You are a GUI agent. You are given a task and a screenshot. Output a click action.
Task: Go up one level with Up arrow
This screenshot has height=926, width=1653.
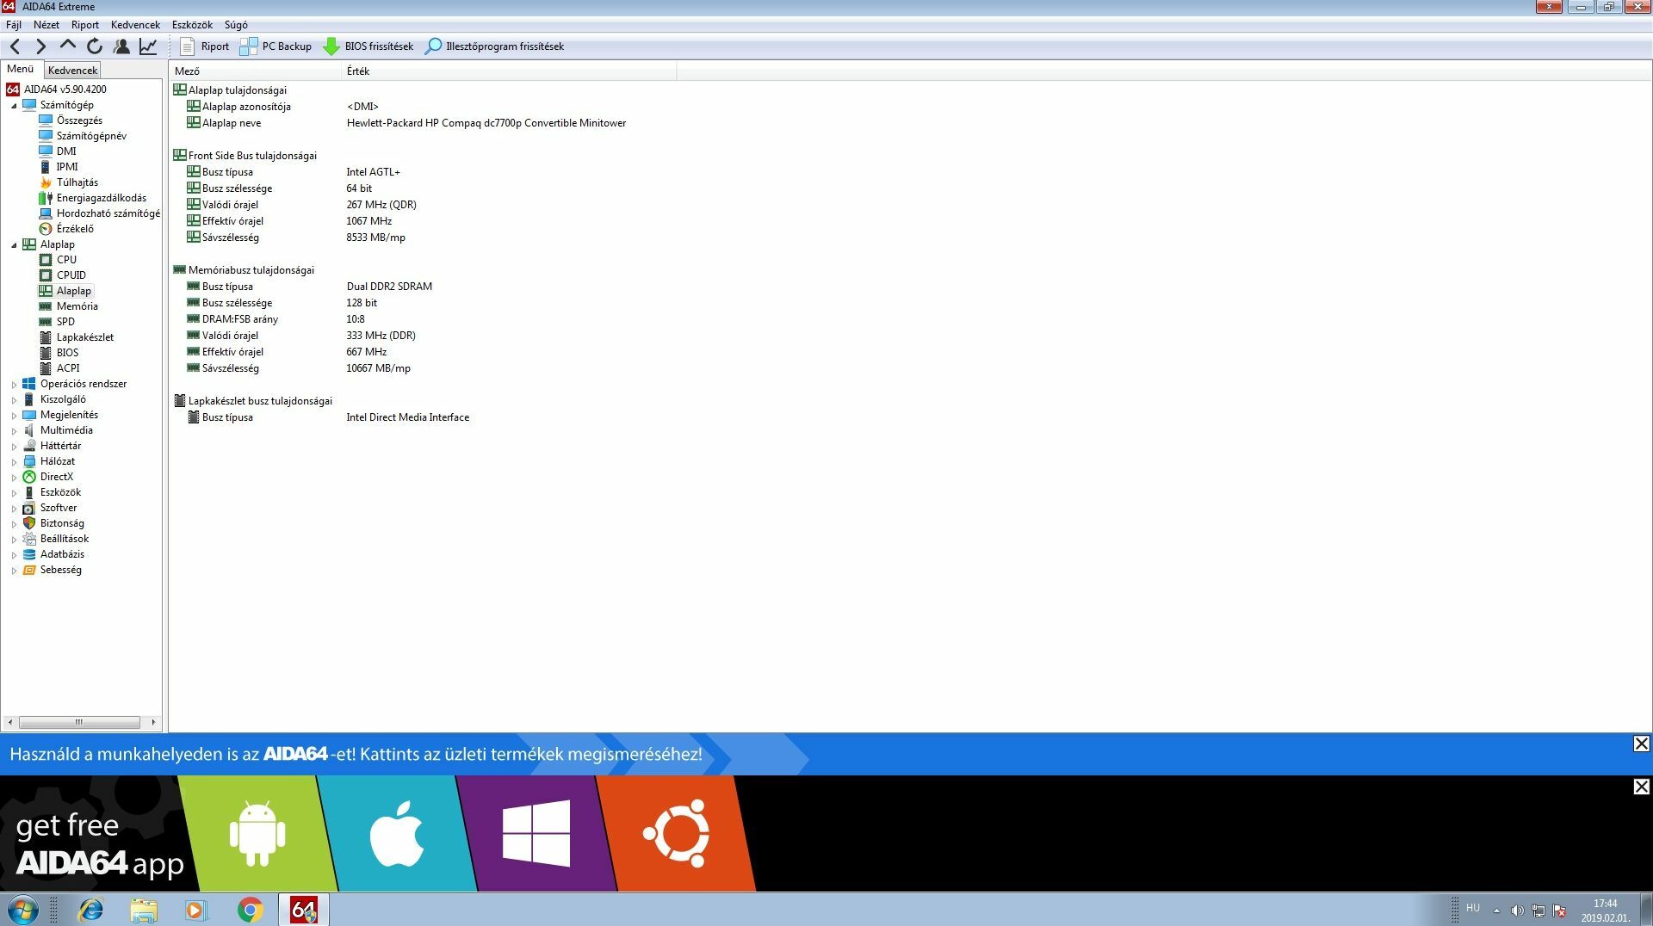(x=67, y=46)
